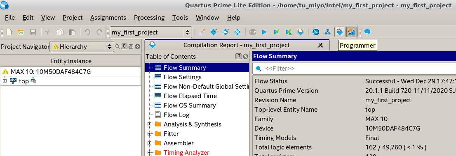The width and height of the screenshot is (456, 156).
Task: Click the Filter search field
Action: tap(354, 69)
